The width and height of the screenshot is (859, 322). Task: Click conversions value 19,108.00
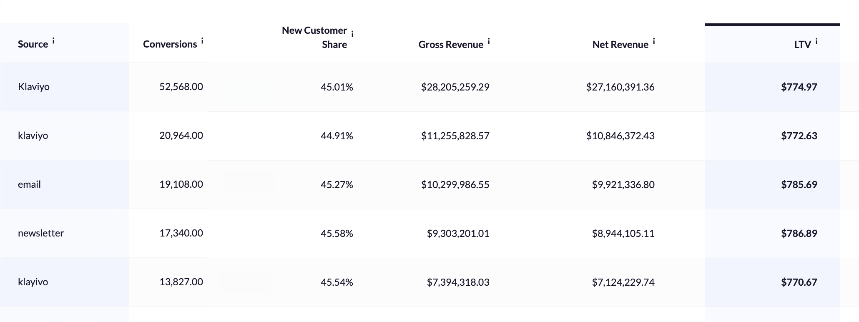(181, 184)
